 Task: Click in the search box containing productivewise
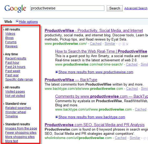pos(67,8)
